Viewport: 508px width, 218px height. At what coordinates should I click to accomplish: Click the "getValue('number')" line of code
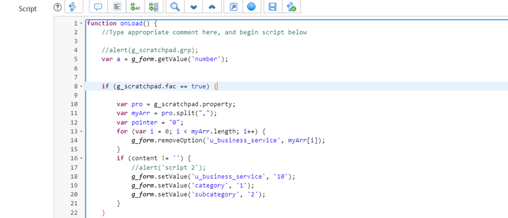tap(164, 59)
